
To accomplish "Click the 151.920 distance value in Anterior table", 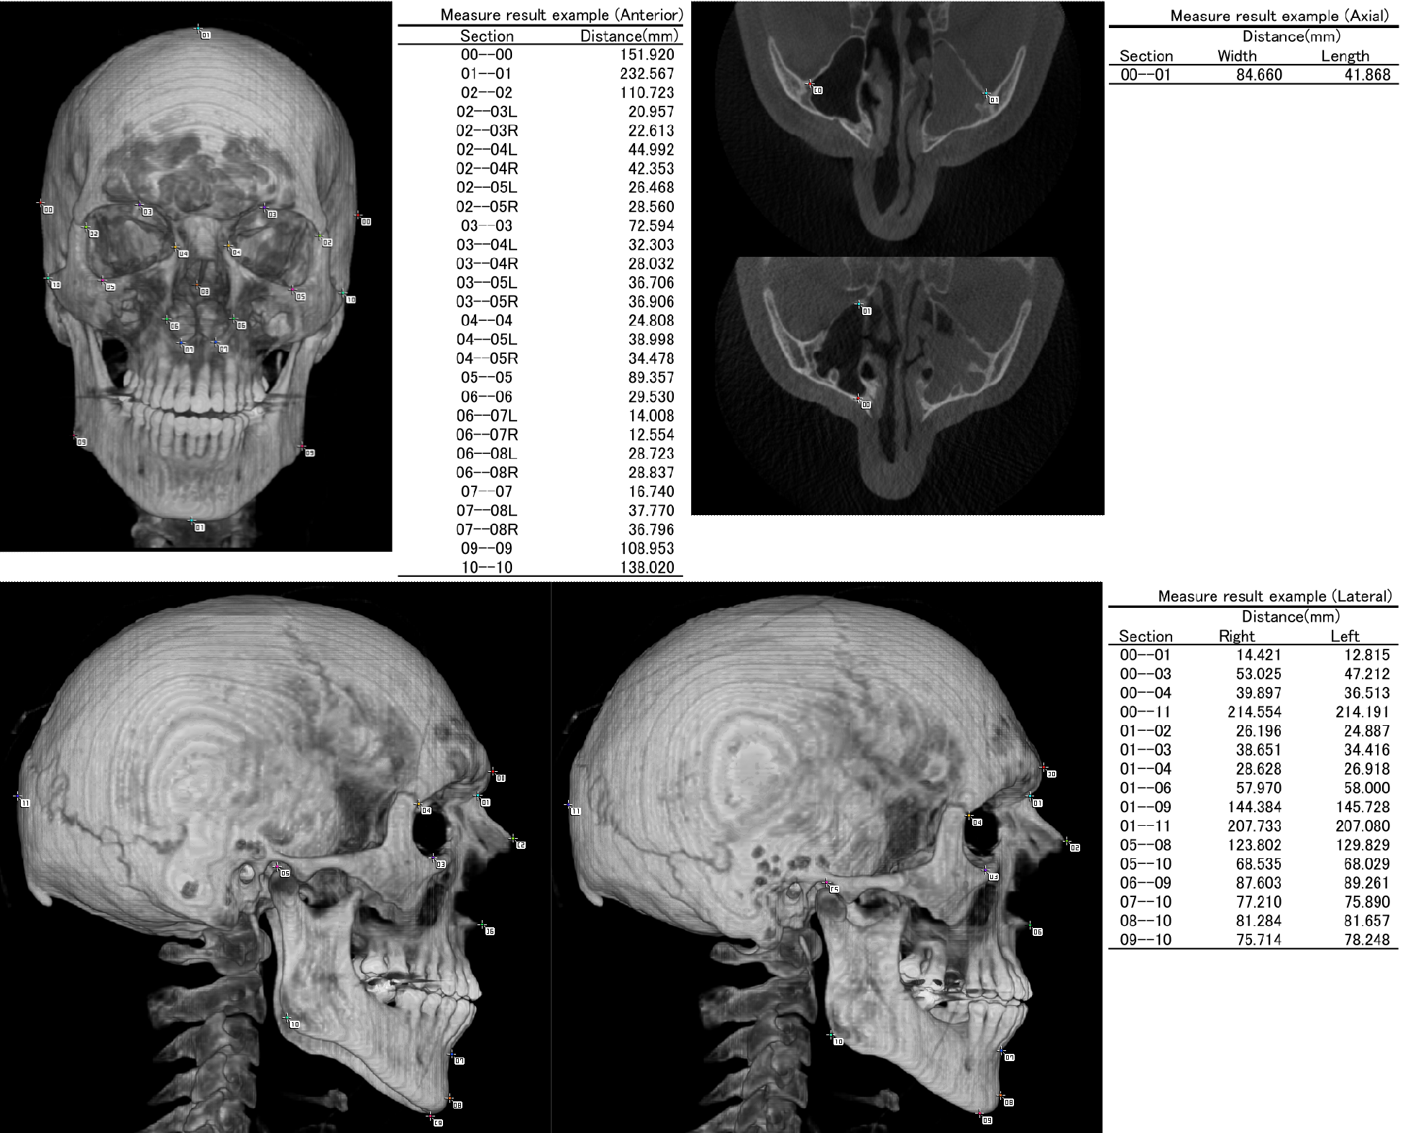I will [x=646, y=55].
